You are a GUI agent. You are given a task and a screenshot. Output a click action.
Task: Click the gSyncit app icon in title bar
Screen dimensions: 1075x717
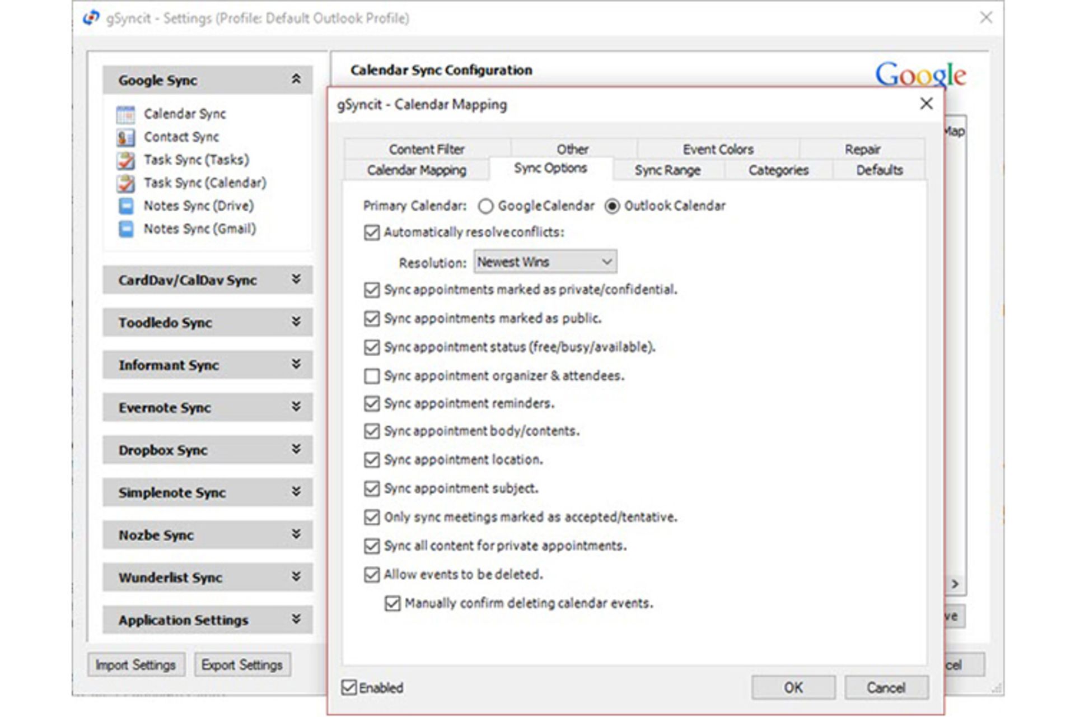(91, 18)
